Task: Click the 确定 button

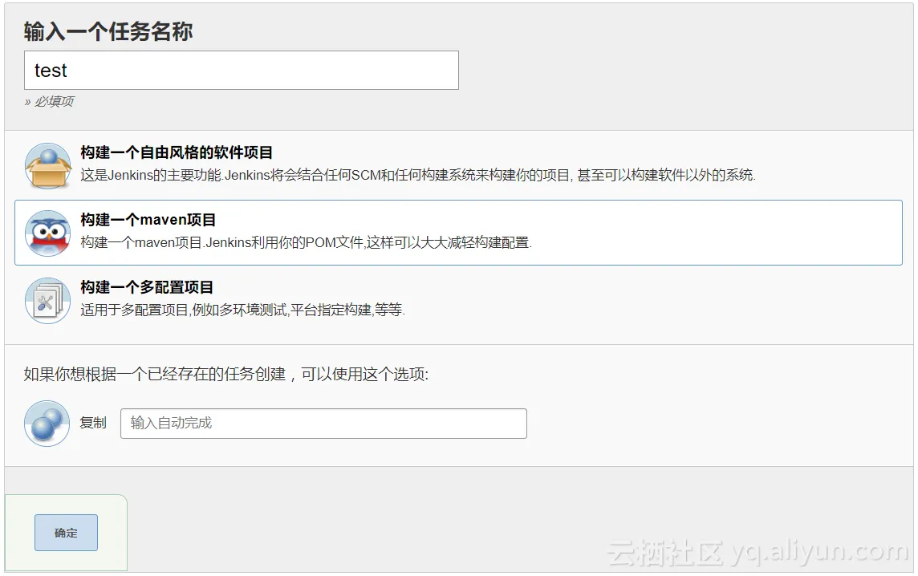Action: pos(66,533)
